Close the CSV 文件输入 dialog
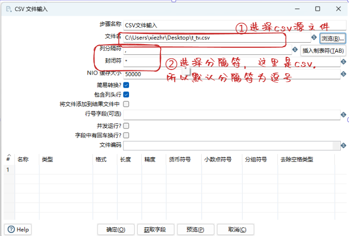The image size is (349, 236). click(338, 9)
